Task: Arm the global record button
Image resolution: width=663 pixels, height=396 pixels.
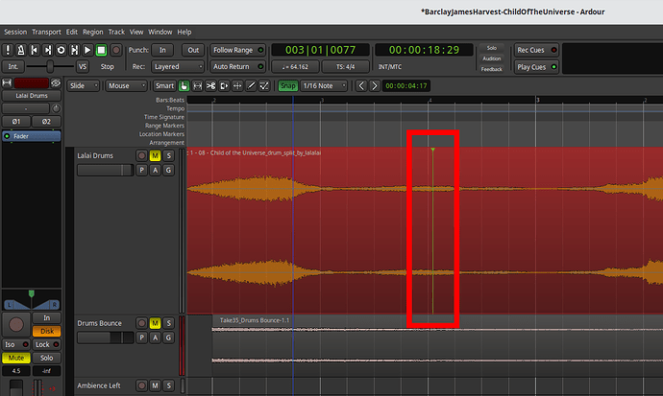Action: [116, 50]
